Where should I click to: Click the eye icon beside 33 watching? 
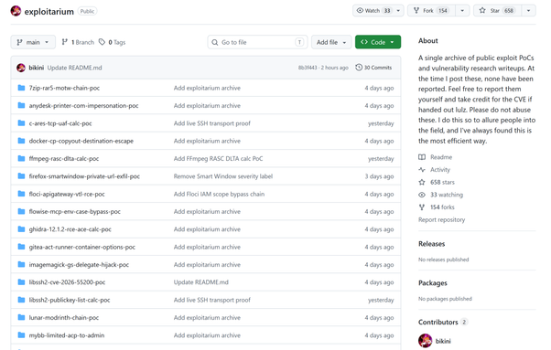(422, 195)
